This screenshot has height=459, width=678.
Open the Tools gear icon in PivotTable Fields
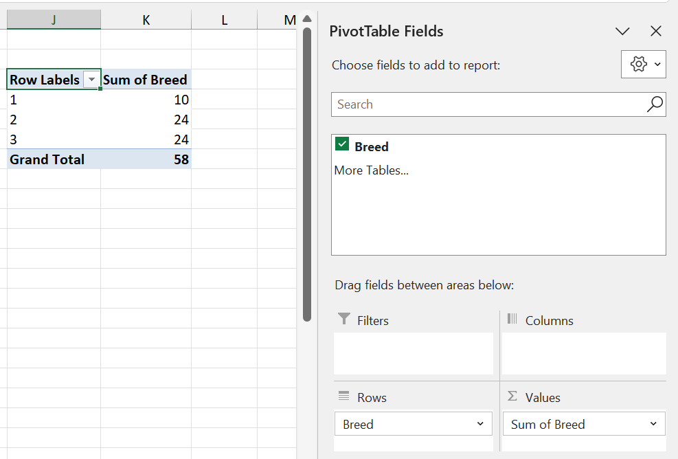point(639,64)
